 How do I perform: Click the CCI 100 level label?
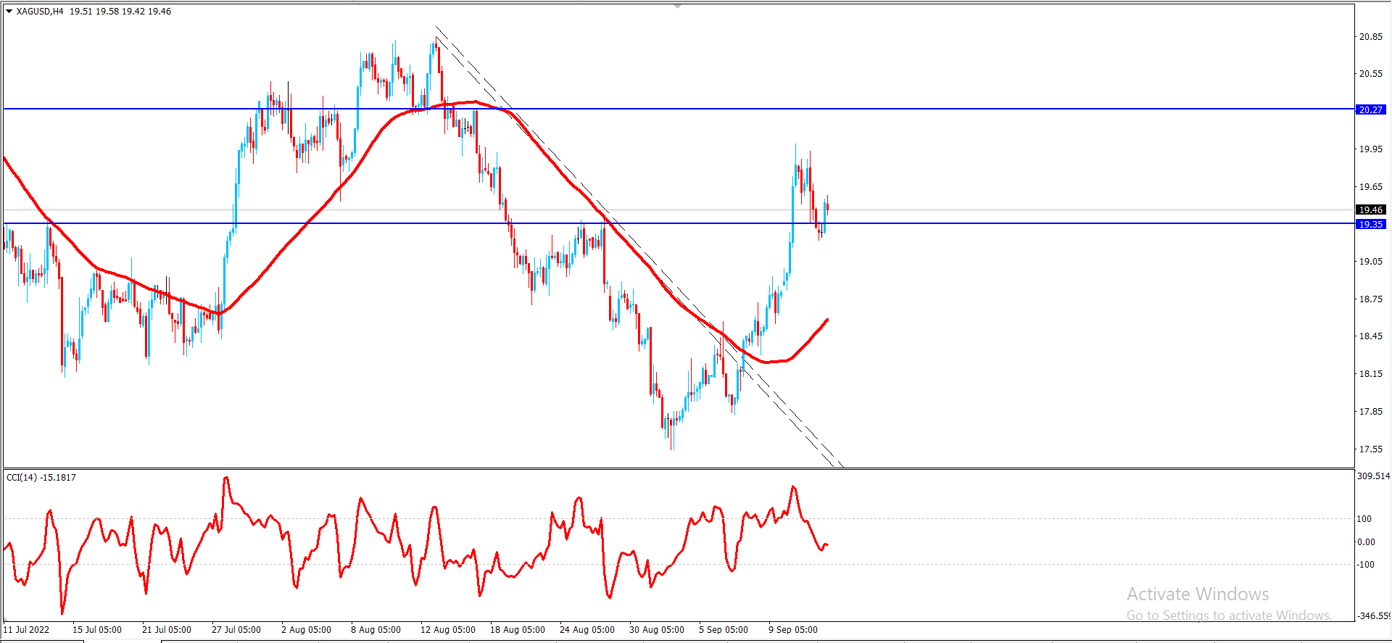pos(1364,518)
